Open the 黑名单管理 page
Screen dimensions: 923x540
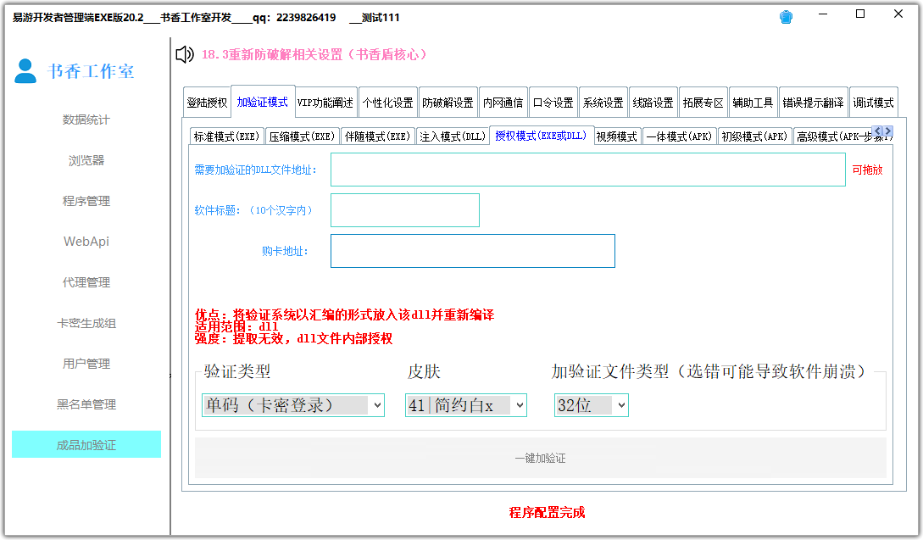coord(86,404)
